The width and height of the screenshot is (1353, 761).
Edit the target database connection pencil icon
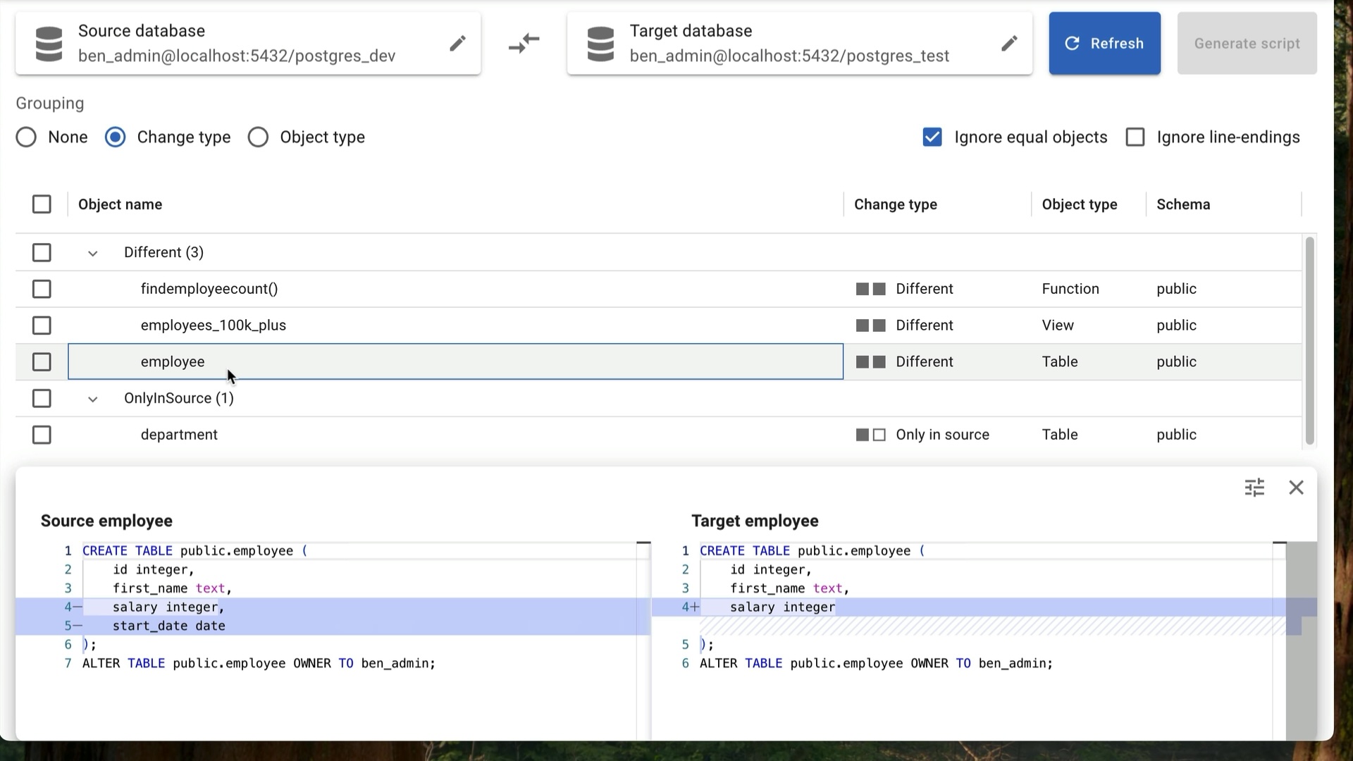(x=1009, y=44)
